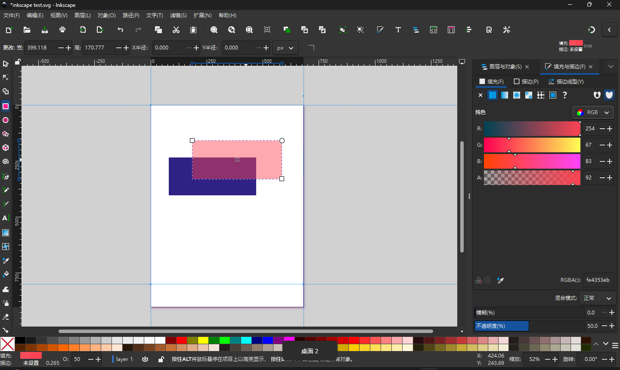Select the Dropper color picker tool
The width and height of the screenshot is (620, 370).
pos(6,261)
